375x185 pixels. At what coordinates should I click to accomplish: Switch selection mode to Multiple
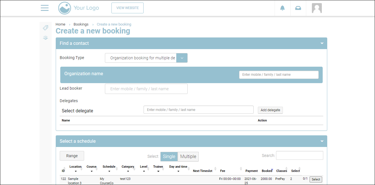point(188,156)
